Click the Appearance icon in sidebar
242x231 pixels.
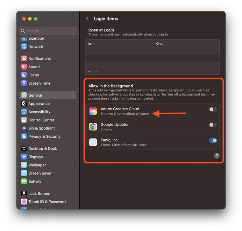tap(24, 104)
